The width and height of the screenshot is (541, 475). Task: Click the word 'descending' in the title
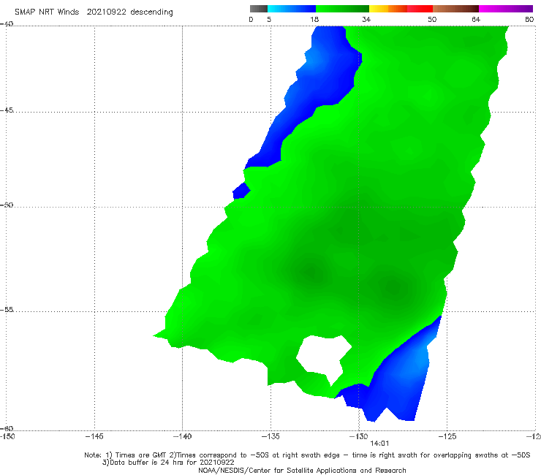point(151,12)
